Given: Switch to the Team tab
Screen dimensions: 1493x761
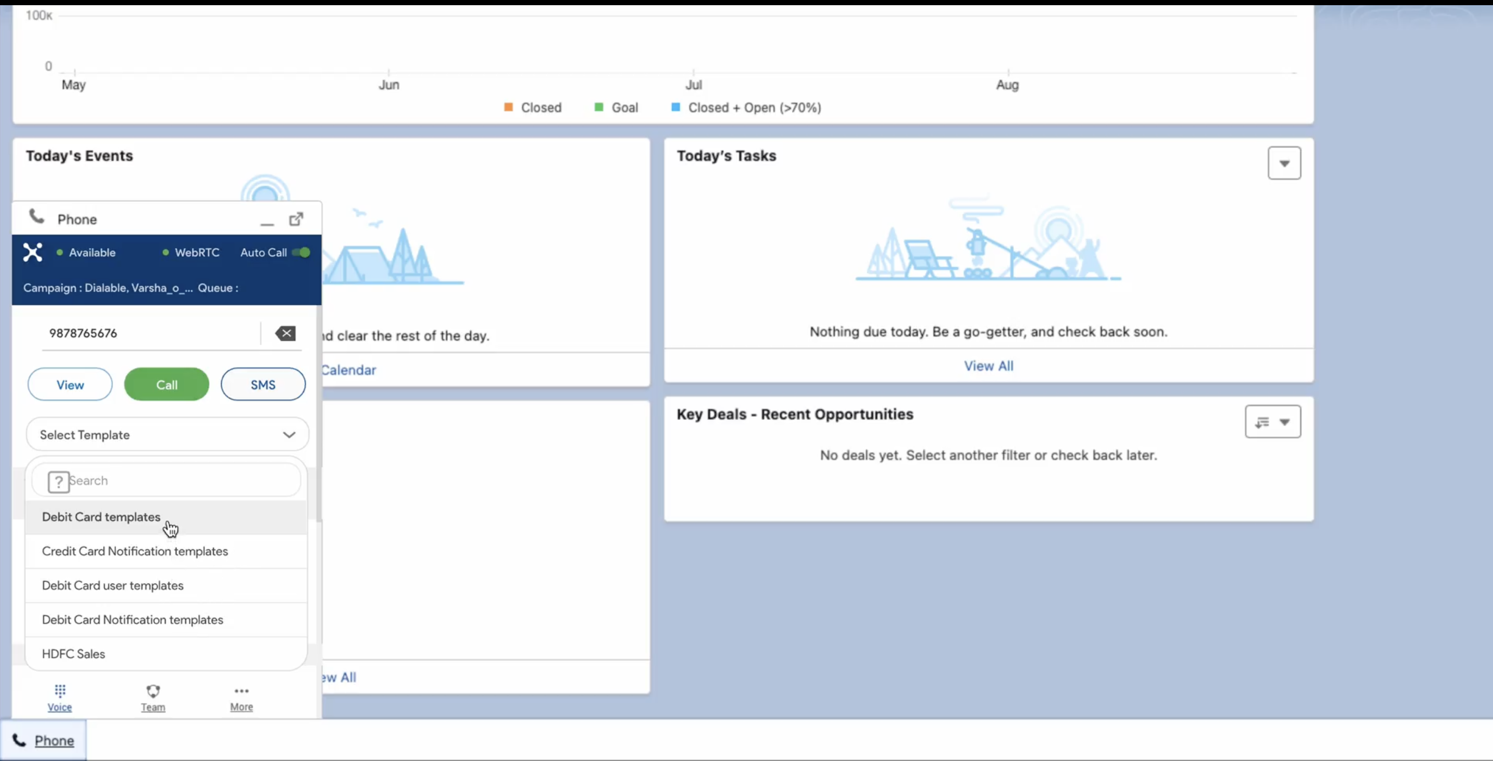Looking at the screenshot, I should click(153, 697).
